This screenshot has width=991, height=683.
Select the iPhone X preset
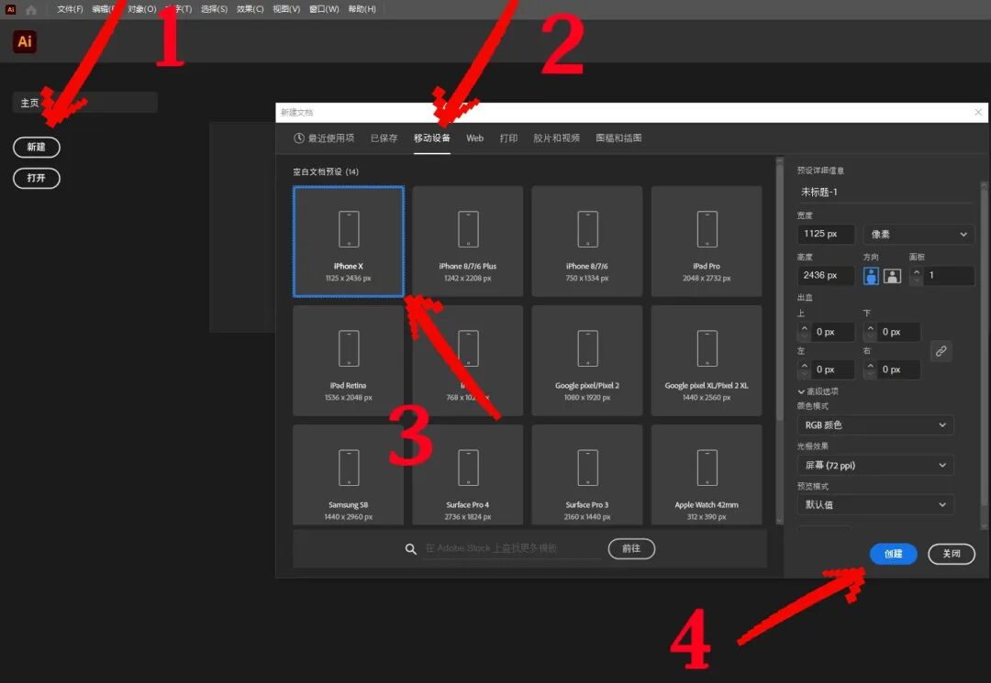point(349,241)
